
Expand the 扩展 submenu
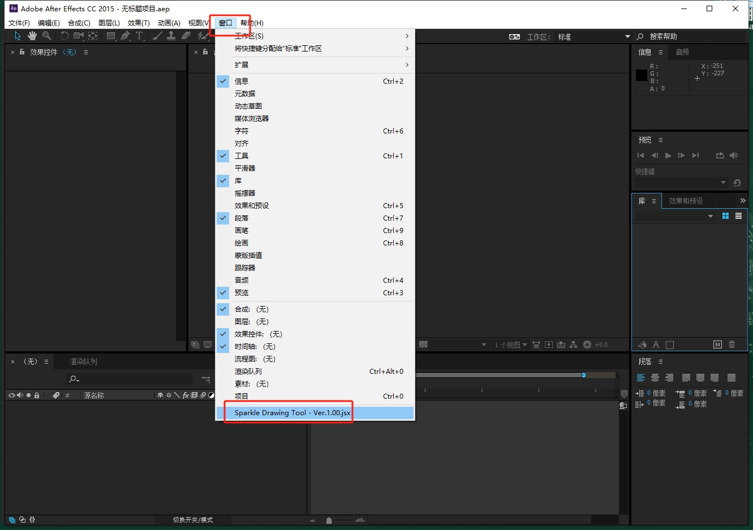(x=315, y=64)
